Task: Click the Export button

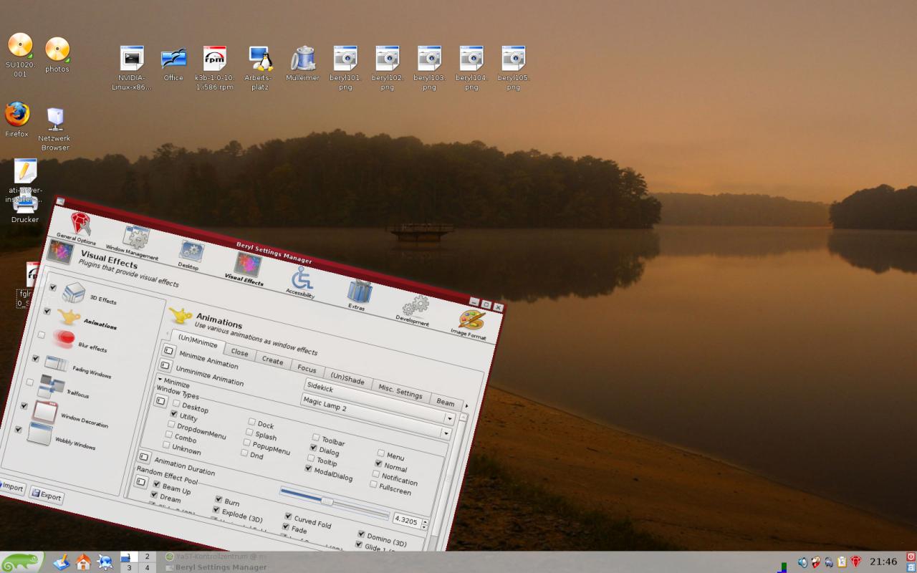Action: tap(47, 495)
